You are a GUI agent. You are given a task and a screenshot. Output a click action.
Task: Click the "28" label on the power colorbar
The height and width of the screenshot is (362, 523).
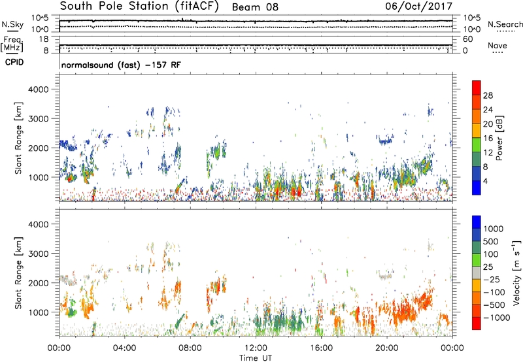pos(488,95)
